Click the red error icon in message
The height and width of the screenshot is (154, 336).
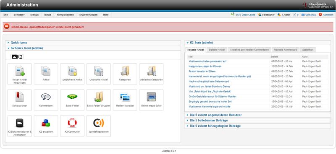(7, 26)
